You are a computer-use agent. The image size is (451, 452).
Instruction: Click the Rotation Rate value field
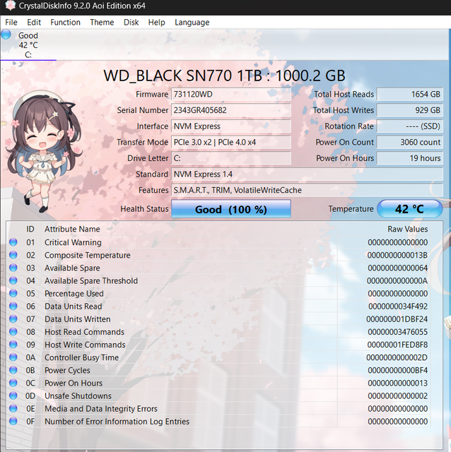click(410, 126)
